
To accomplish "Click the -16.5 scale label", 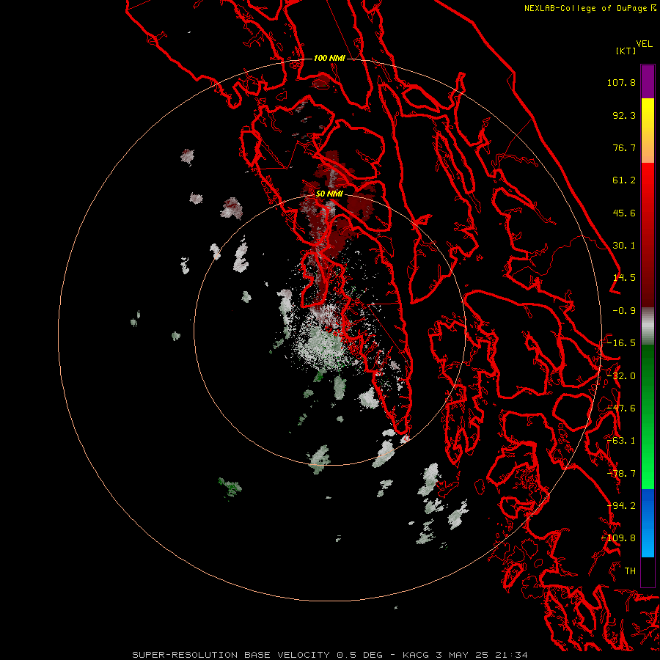I will pos(621,343).
